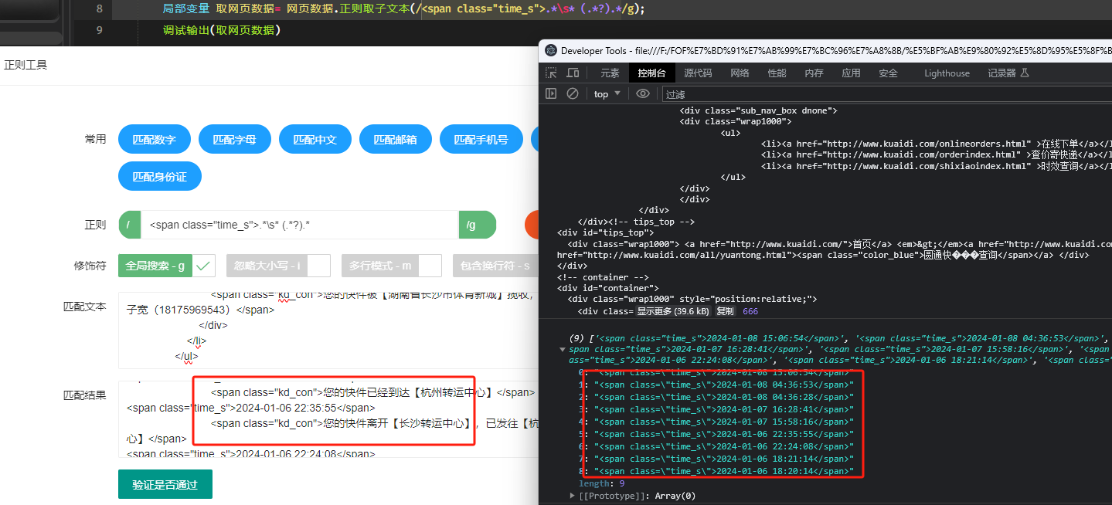Show console sidebar icon in DevTools
1112x505 pixels.
pyautogui.click(x=551, y=93)
